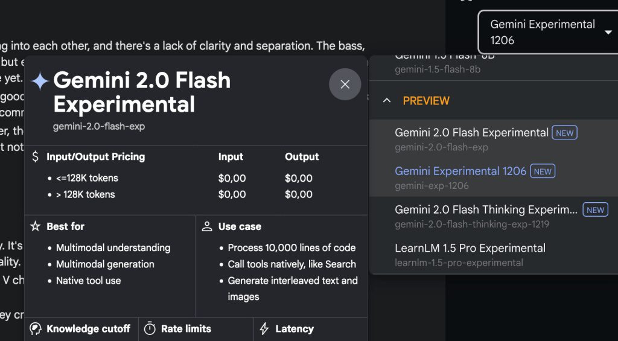Select the gemini-1.5-flash-8b model entry
The image size is (618, 341).
pyautogui.click(x=438, y=64)
